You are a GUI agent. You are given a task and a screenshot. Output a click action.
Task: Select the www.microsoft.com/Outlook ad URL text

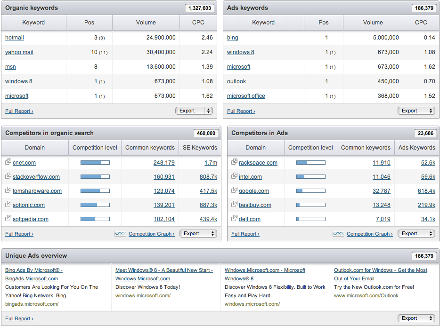(x=366, y=295)
